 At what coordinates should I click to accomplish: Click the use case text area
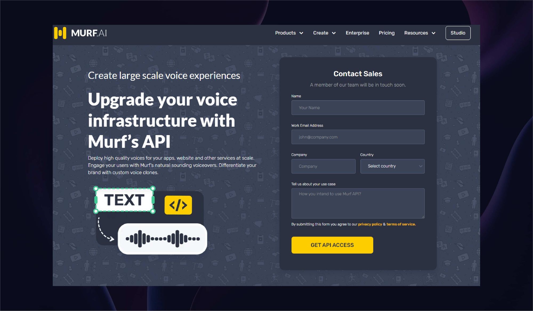click(358, 203)
